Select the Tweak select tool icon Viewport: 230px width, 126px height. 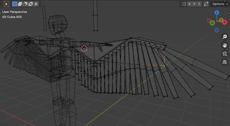tap(6, 4)
